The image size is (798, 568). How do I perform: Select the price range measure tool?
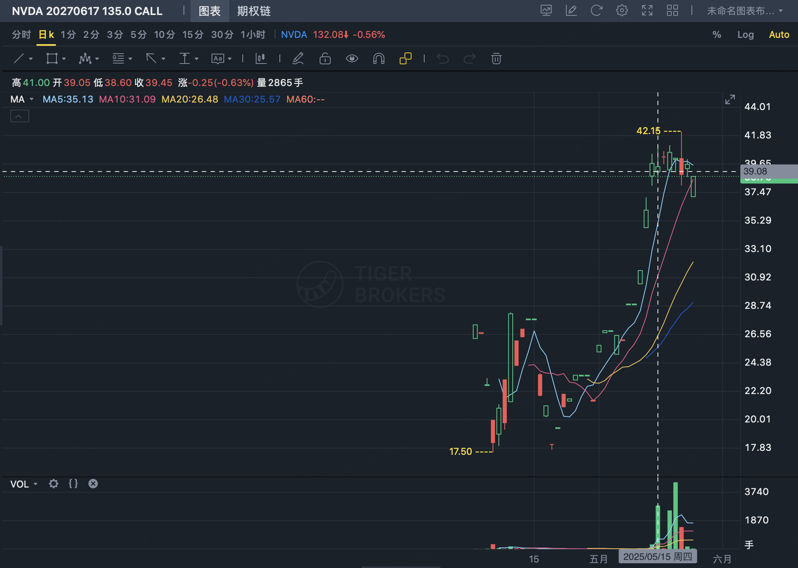click(x=184, y=59)
